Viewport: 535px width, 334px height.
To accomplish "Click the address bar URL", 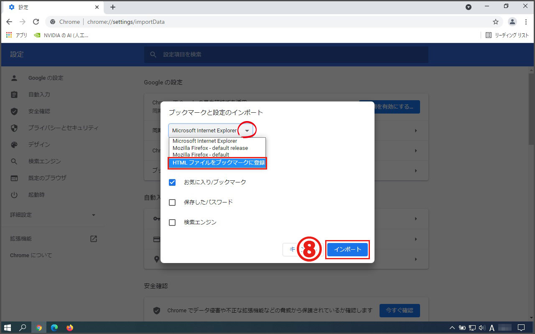I will click(x=126, y=22).
